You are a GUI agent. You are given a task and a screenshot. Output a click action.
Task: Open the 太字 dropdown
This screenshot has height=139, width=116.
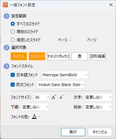(x=98, y=97)
